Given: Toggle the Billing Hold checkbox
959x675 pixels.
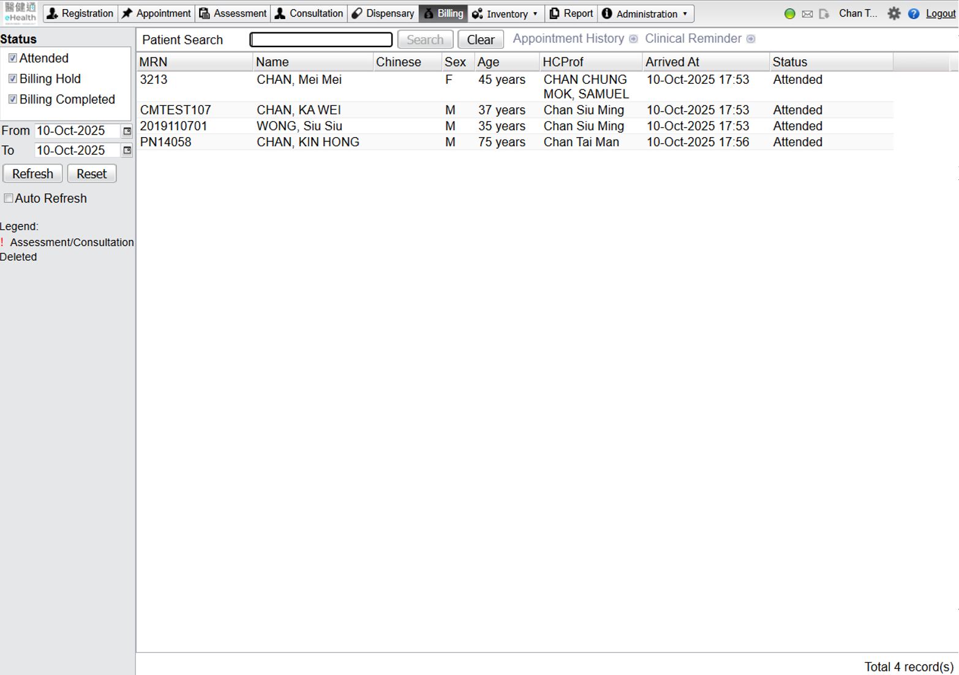Looking at the screenshot, I should click(x=12, y=79).
